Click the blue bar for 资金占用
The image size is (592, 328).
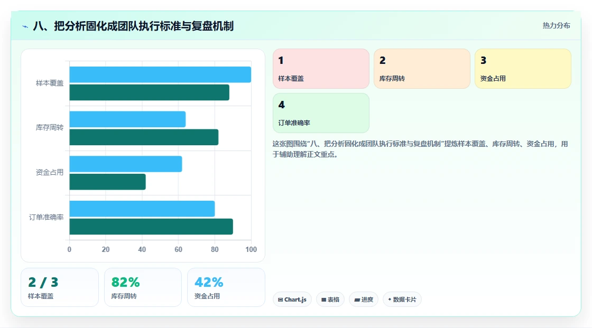[126, 164]
